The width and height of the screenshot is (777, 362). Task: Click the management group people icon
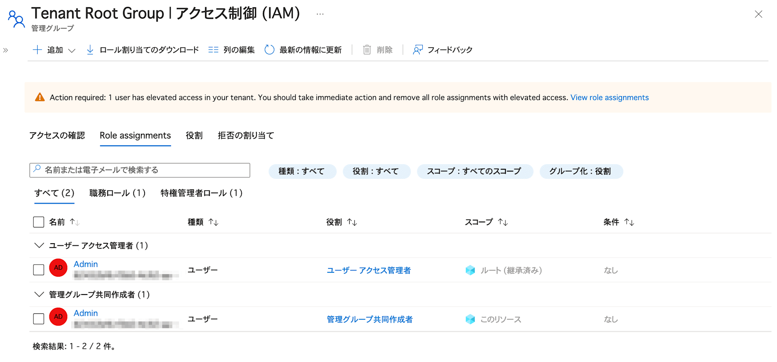pos(16,19)
